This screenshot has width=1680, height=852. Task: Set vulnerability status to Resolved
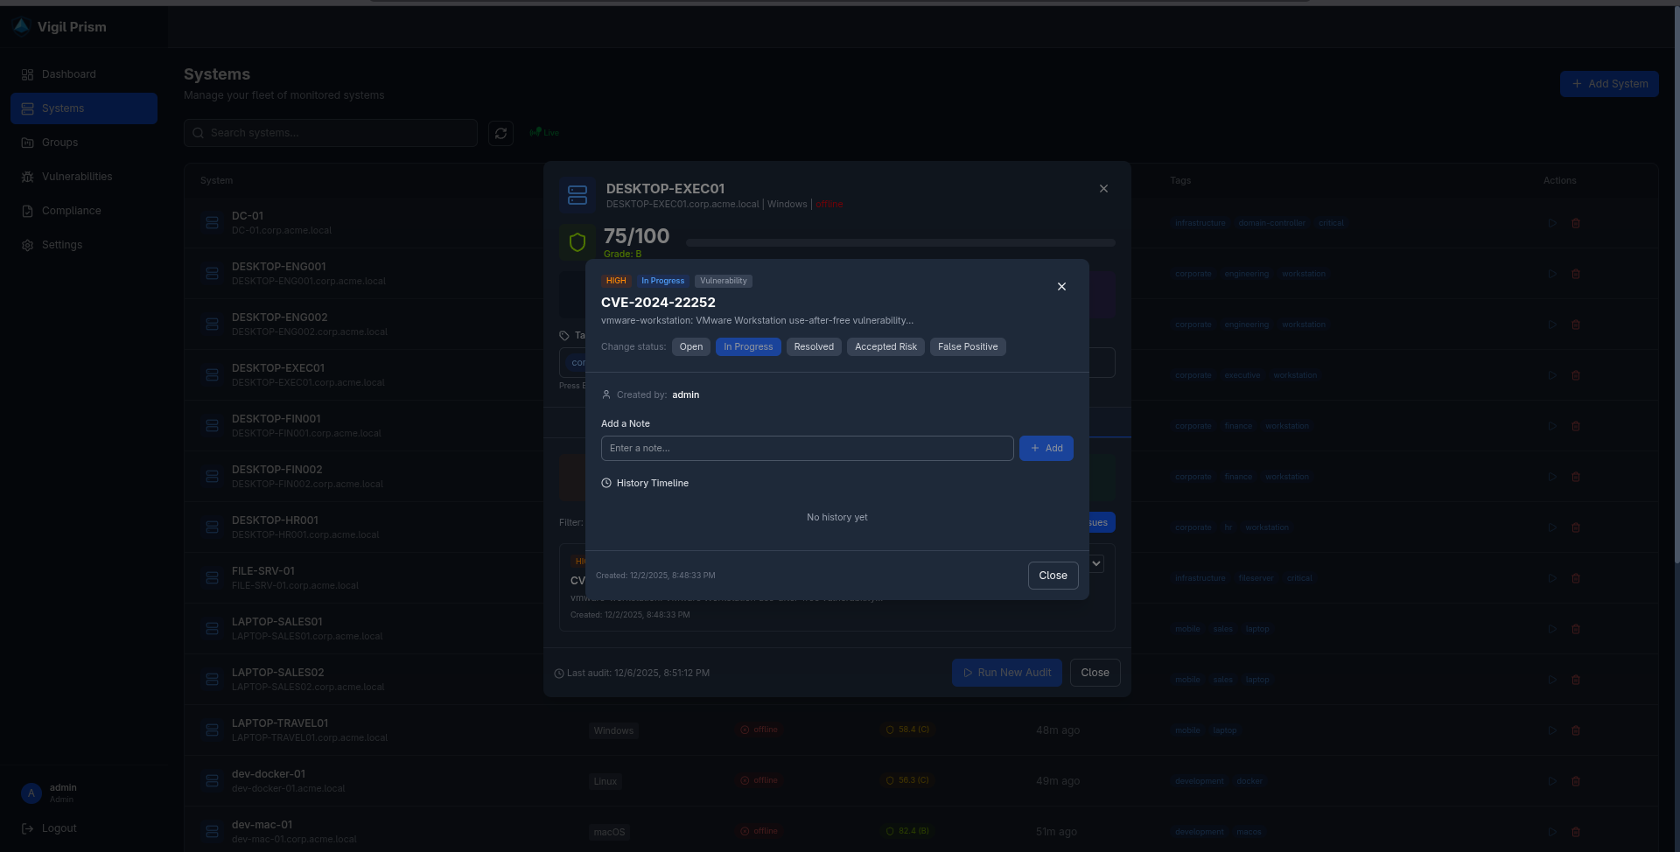point(813,346)
